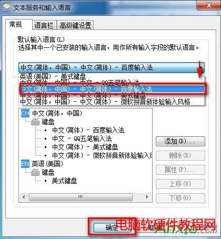The width and height of the screenshot is (221, 239).
Task: Click the horizontal scrollbar thumb
Action: (x=81, y=197)
